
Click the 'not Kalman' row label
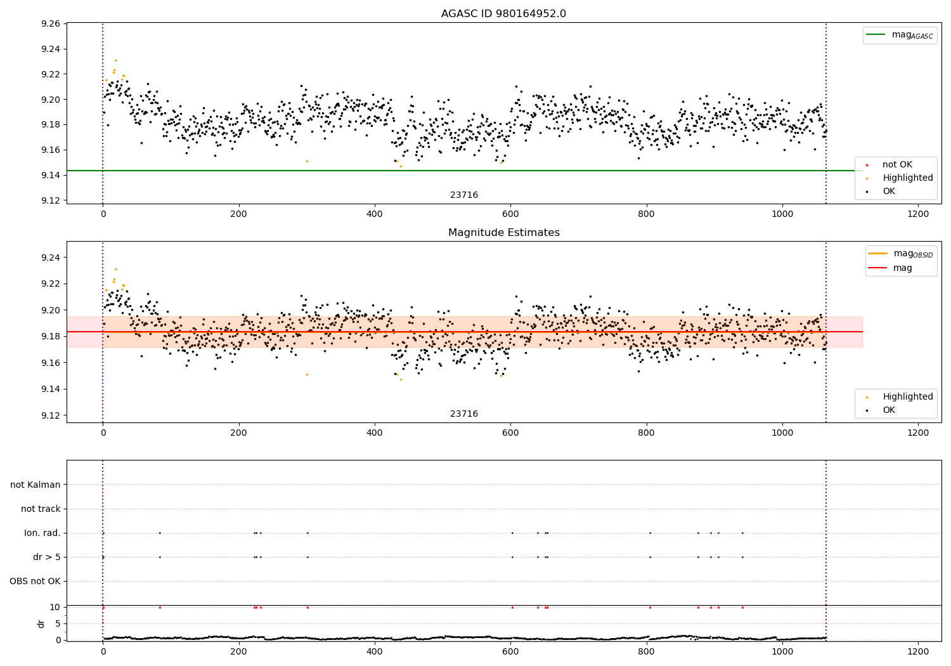(36, 485)
